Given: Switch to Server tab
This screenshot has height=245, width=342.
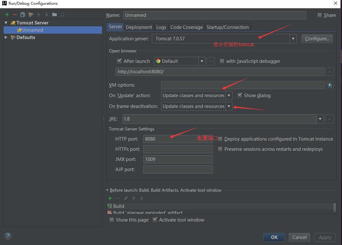Looking at the screenshot, I should click(115, 27).
